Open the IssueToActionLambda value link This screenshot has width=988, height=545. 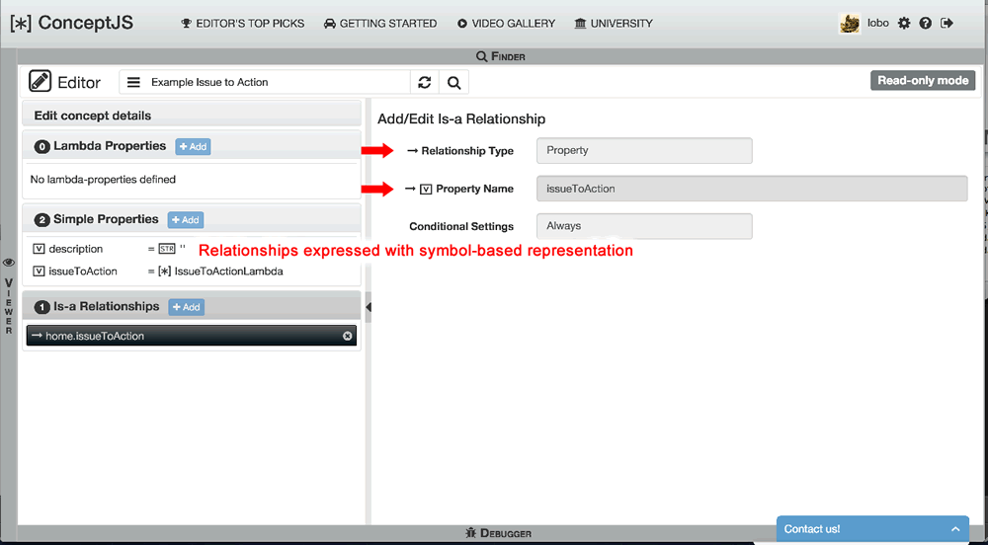pos(229,272)
